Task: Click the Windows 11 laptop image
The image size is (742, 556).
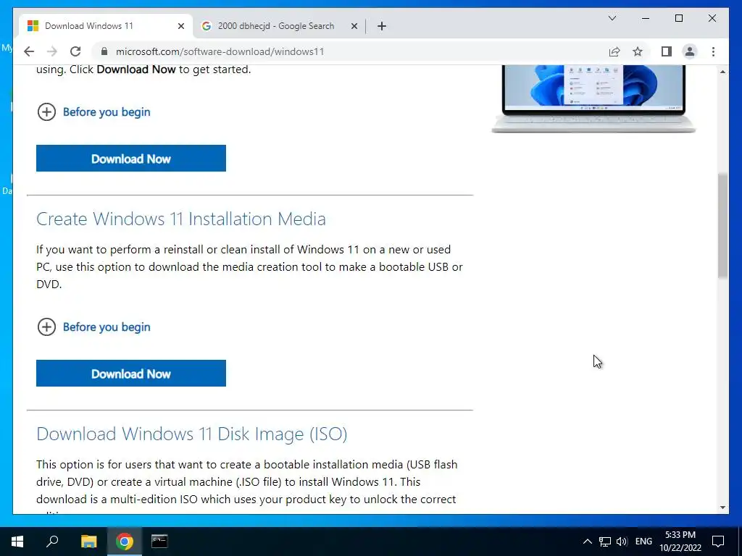Action: point(593,98)
